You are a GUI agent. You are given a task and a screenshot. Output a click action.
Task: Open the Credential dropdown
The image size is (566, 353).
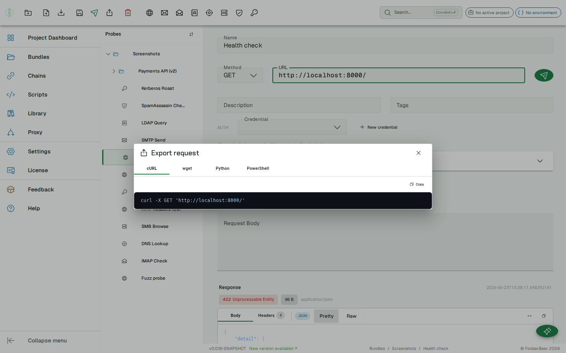click(292, 127)
